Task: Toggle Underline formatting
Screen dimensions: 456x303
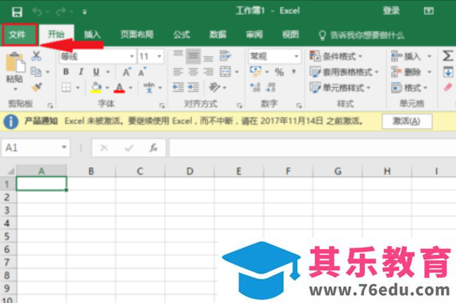Action: tap(96, 72)
